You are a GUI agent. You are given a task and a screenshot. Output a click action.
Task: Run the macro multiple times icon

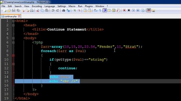point(138,10)
